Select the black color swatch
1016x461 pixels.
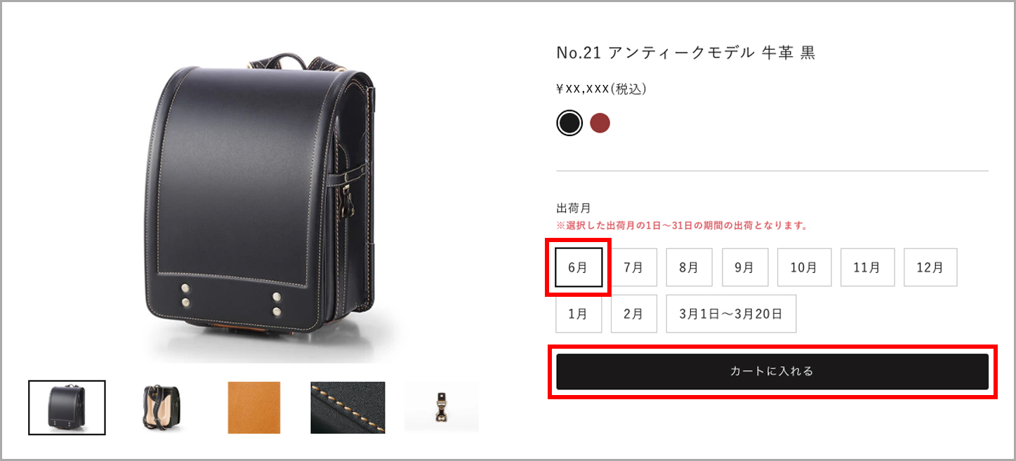(569, 123)
